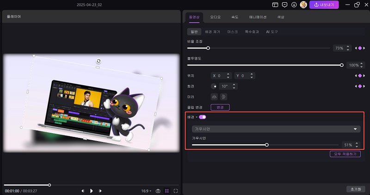The width and height of the screenshot is (370, 195).
Task: Click the 100% opacity value field
Action: click(353, 65)
